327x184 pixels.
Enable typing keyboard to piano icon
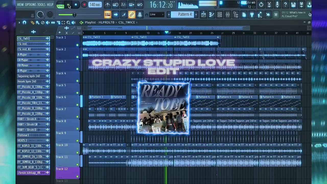tap(108, 15)
